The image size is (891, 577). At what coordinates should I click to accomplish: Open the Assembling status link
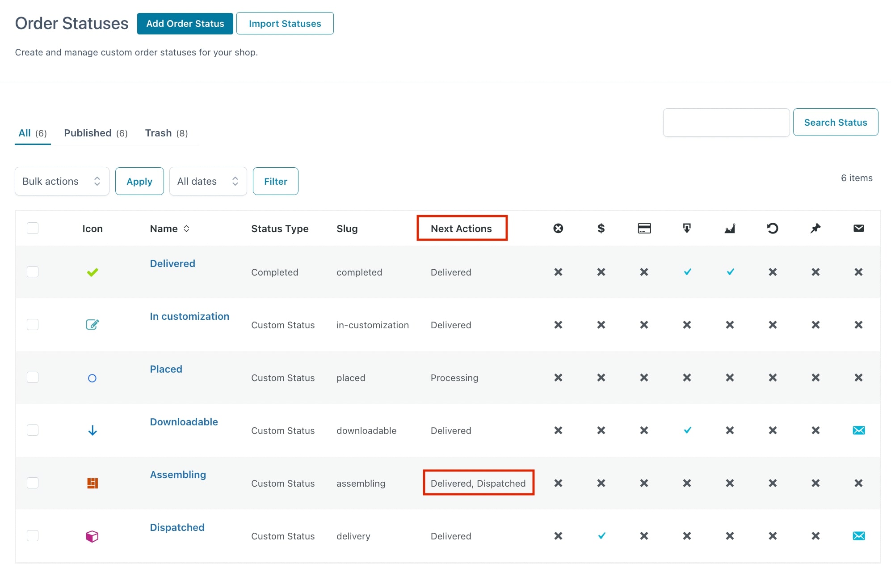click(x=178, y=475)
